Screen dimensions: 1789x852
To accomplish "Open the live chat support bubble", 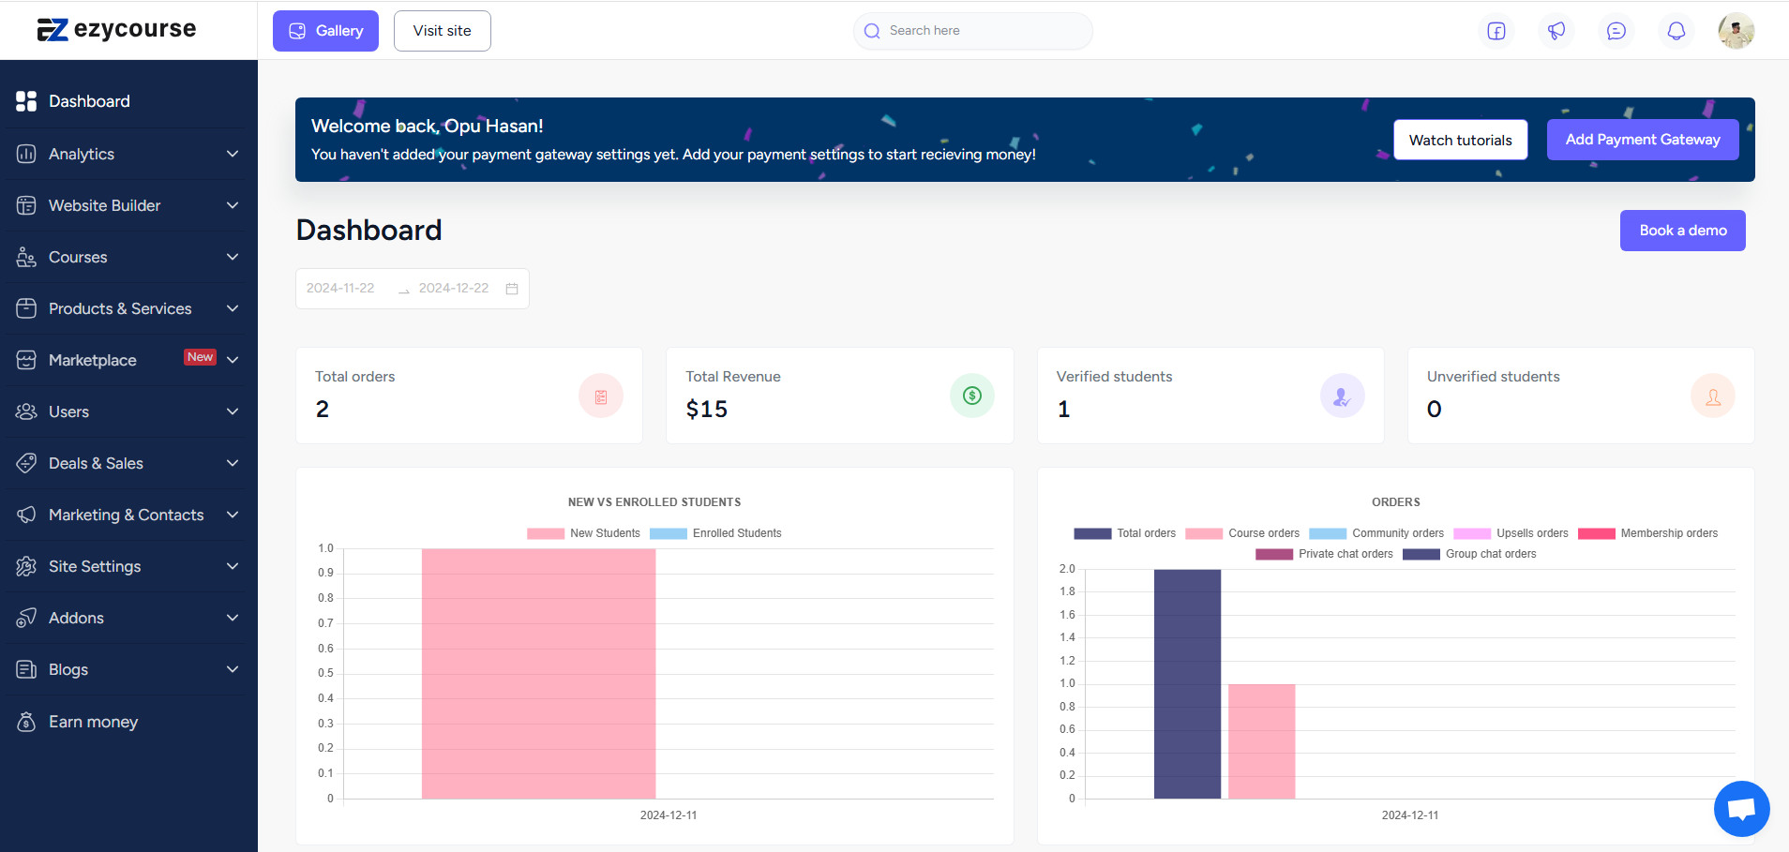I will coord(1742,809).
